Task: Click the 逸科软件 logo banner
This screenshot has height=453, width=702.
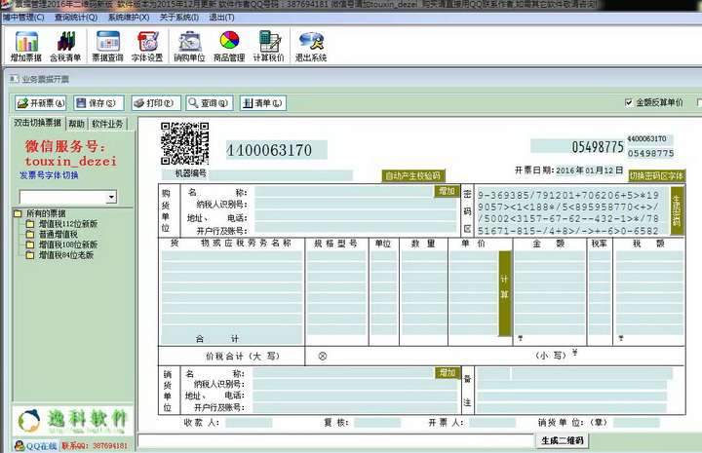Action: (x=73, y=421)
